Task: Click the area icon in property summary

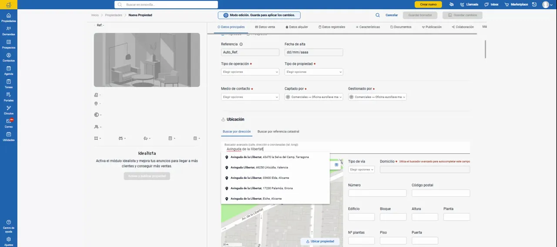Action: click(96, 138)
